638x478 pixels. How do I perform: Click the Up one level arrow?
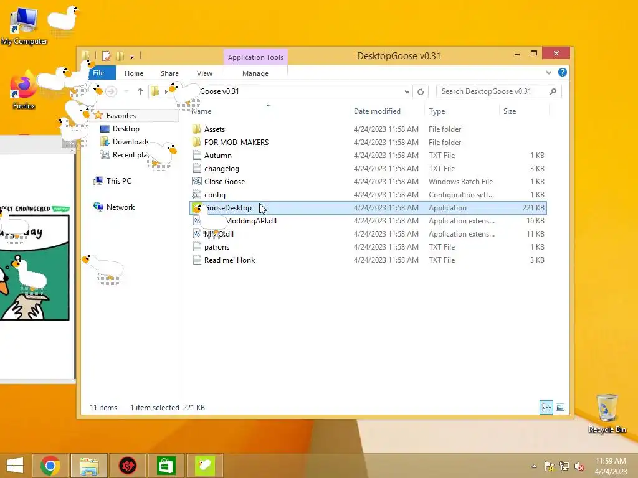tap(140, 91)
